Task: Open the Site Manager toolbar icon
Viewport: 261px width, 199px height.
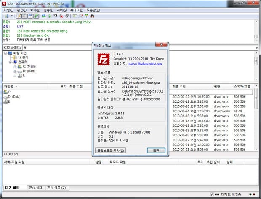Action: pos(7,16)
